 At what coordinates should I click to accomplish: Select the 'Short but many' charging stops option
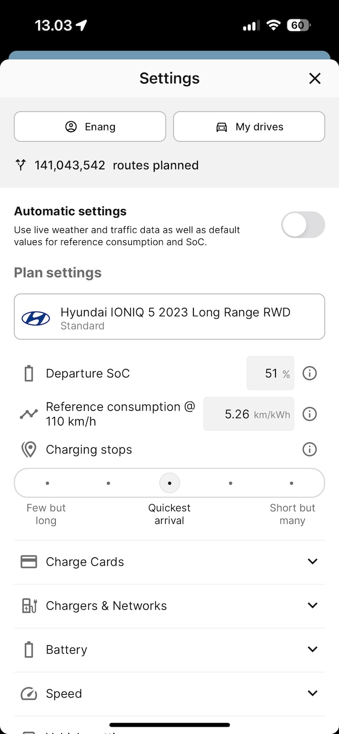[x=291, y=483]
